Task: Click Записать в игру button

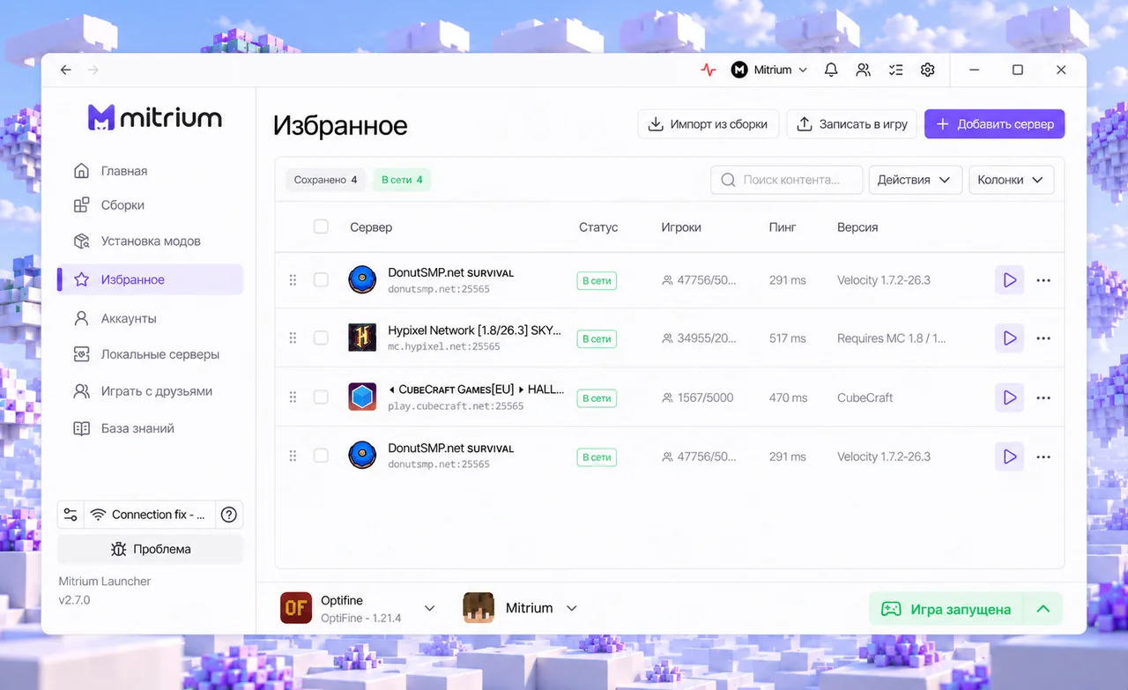Action: click(852, 124)
